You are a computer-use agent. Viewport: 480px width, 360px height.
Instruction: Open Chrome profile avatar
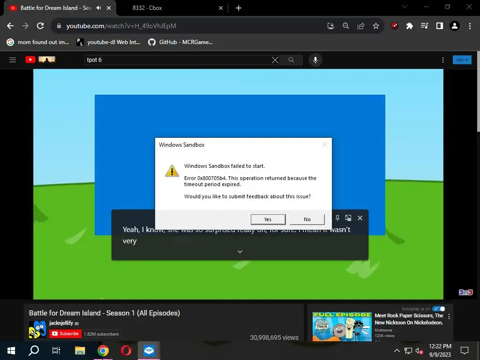[x=455, y=26]
